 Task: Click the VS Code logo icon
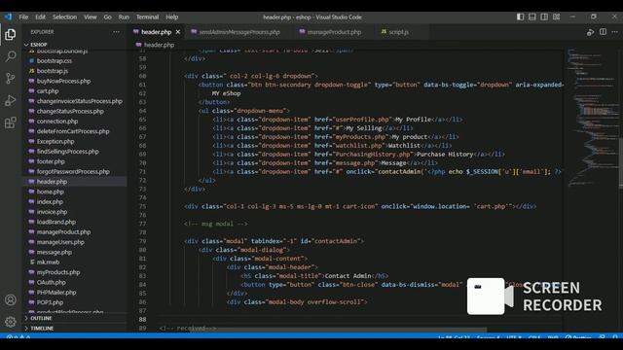(8, 17)
